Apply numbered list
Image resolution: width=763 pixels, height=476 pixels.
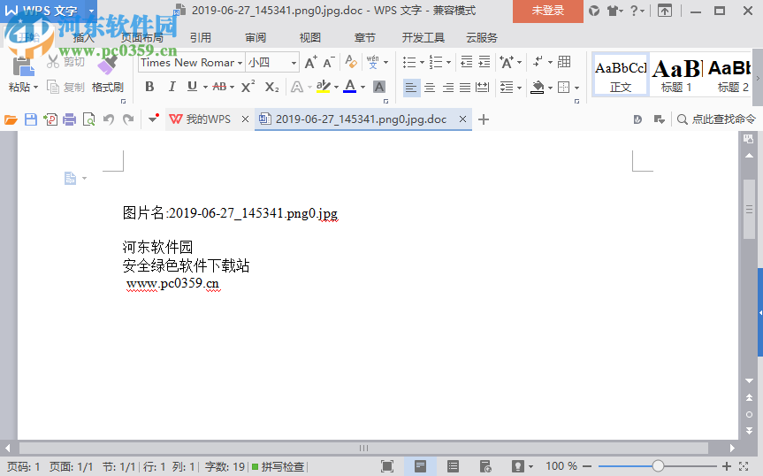436,62
